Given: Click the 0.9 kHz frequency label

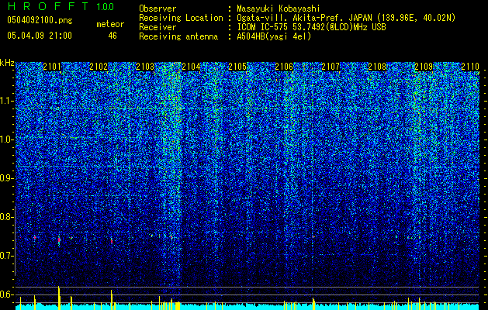Looking at the screenshot, I should [6, 178].
